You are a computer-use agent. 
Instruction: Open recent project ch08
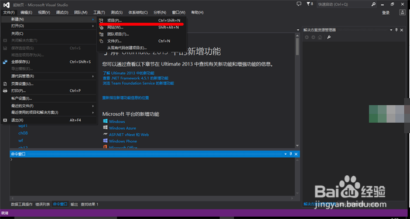pos(23,133)
